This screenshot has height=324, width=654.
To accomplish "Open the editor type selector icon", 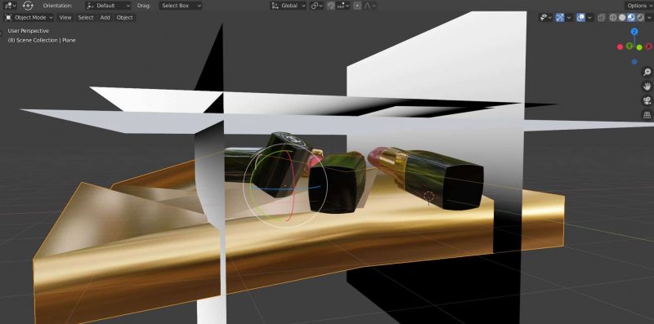I will coord(10,6).
